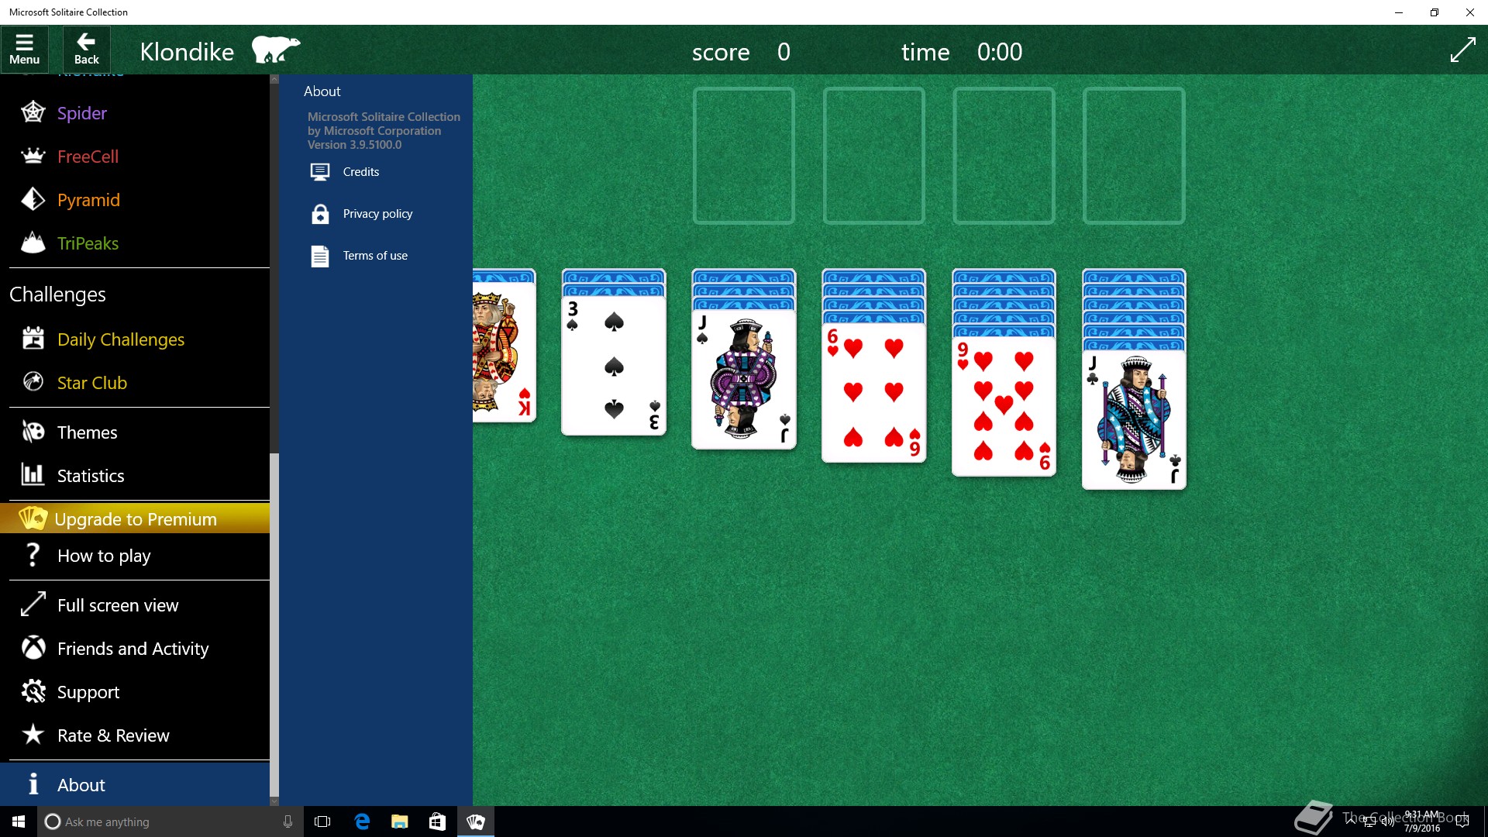Click the Solitaire Collection taskbar icon
This screenshot has width=1488, height=837.
pos(475,821)
